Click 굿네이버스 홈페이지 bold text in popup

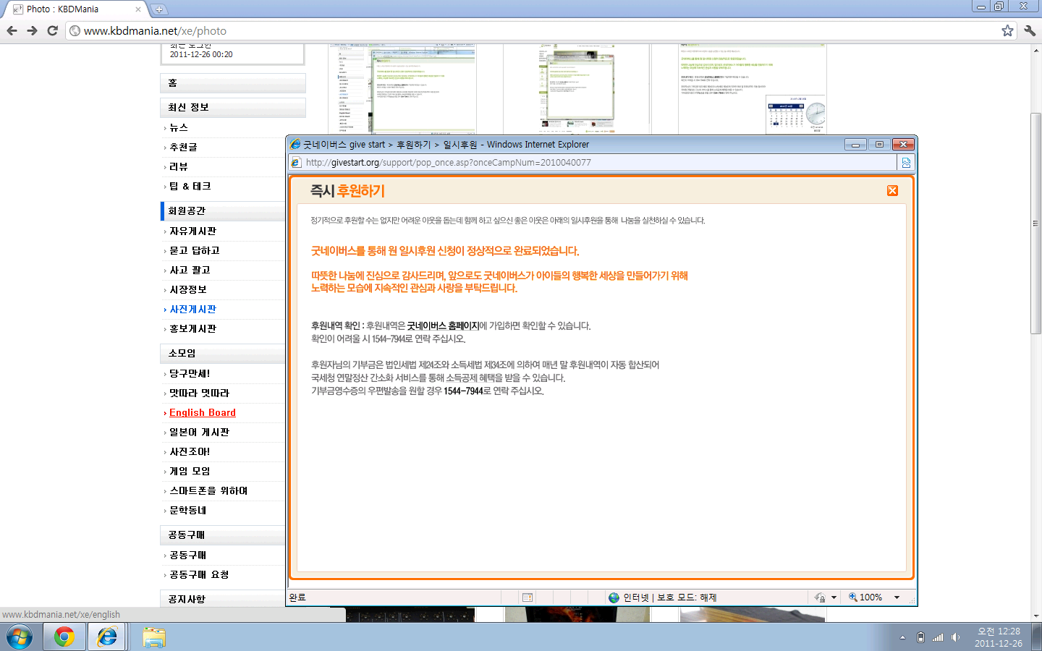443,326
